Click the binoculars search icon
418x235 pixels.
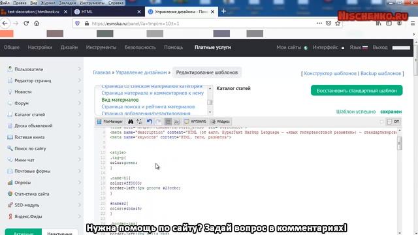point(131,121)
